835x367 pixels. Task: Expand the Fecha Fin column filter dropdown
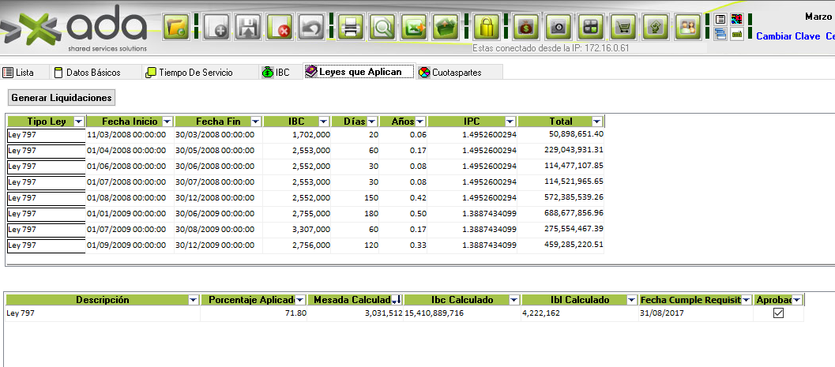tap(255, 122)
